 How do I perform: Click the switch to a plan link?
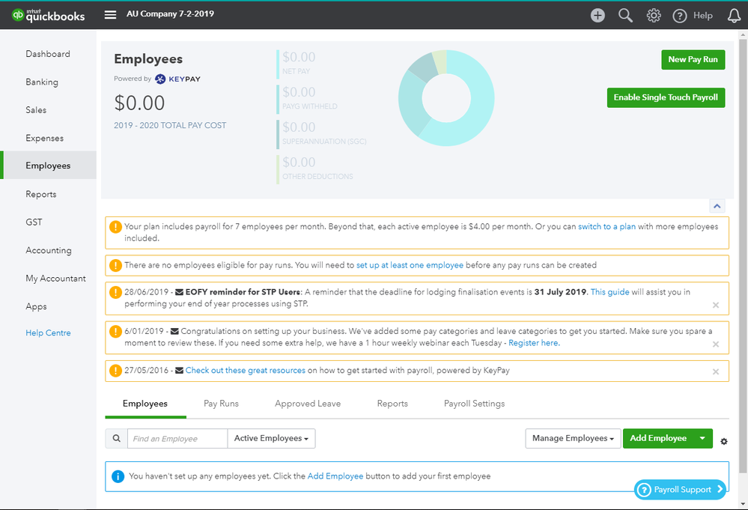tap(606, 227)
